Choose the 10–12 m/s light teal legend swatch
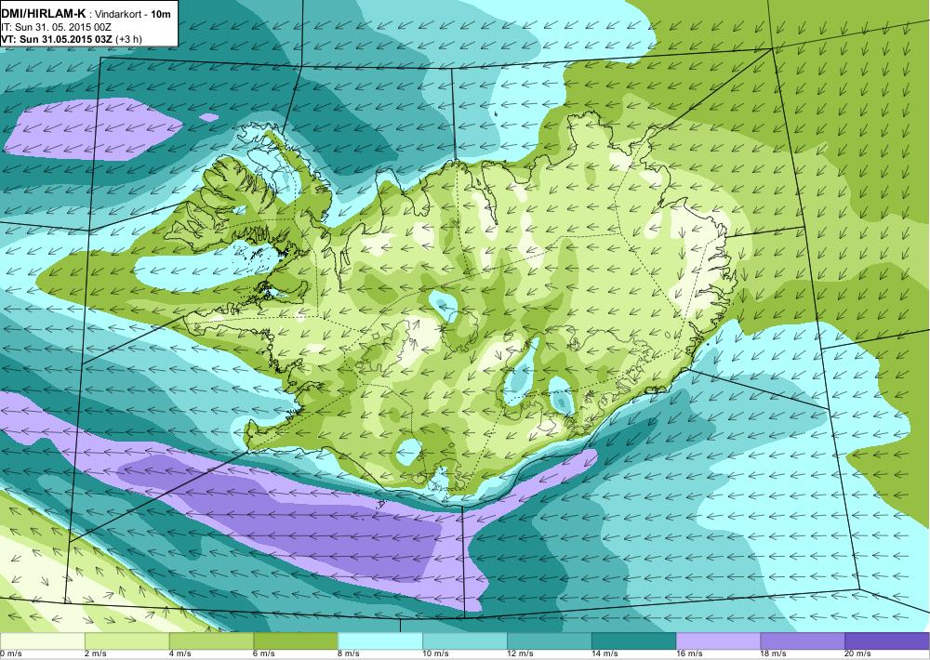Screen dimensions: 930x660 (x=465, y=640)
